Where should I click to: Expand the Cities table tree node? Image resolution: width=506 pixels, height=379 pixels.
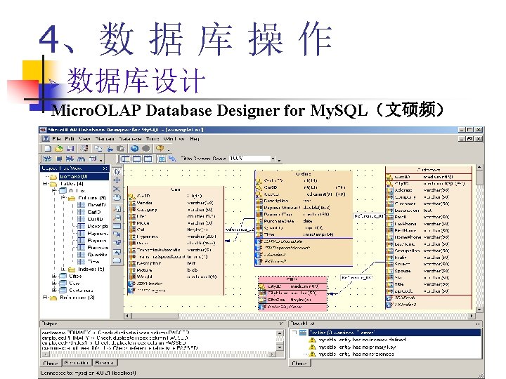[54, 277]
